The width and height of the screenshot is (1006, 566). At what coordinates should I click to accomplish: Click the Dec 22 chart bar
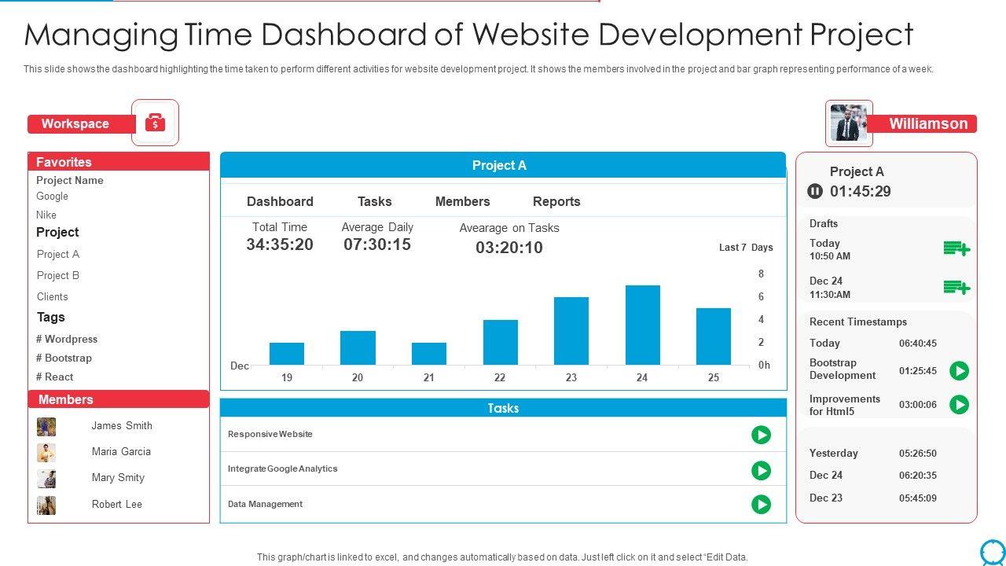click(x=501, y=342)
